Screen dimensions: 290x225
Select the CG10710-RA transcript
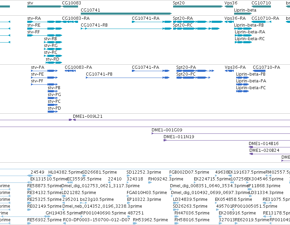pyautogui.click(x=261, y=22)
